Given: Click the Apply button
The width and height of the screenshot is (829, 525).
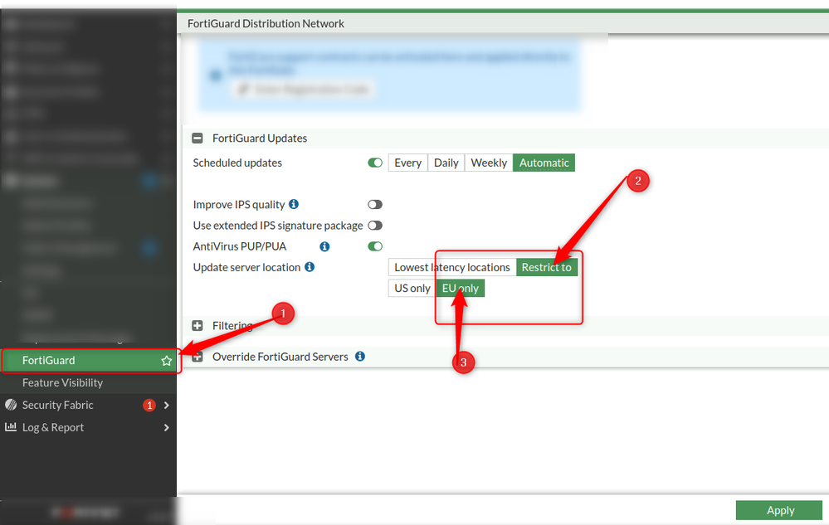Looking at the screenshot, I should 779,510.
